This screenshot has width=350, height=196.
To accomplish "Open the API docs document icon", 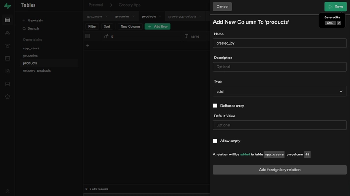I will pos(7,71).
